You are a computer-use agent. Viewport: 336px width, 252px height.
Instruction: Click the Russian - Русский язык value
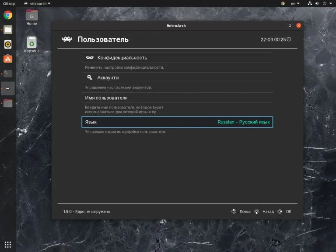coord(244,122)
